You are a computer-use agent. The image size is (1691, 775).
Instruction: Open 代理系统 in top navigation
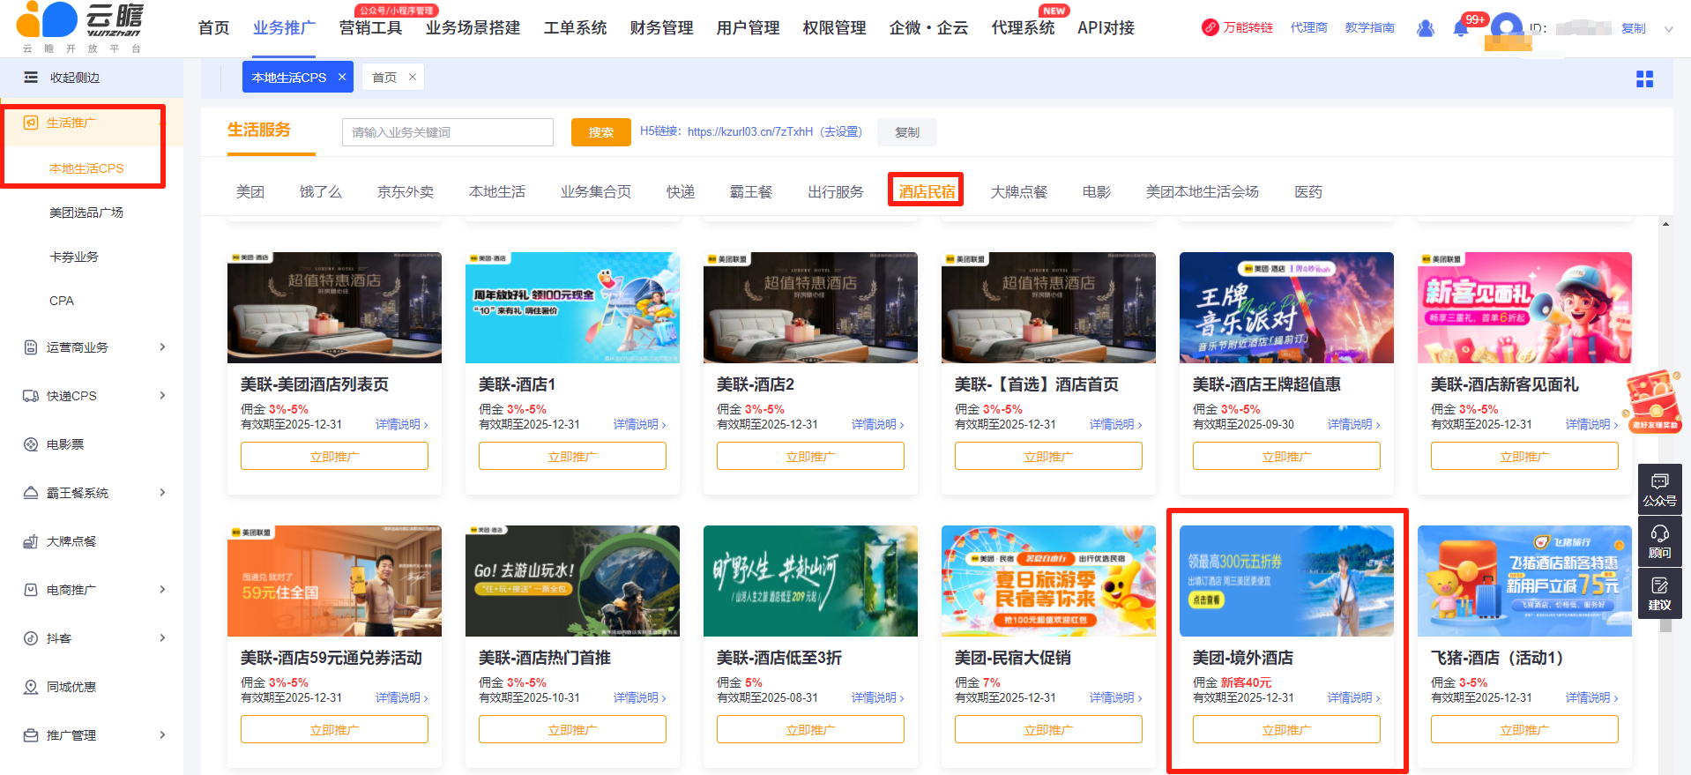click(x=1023, y=28)
